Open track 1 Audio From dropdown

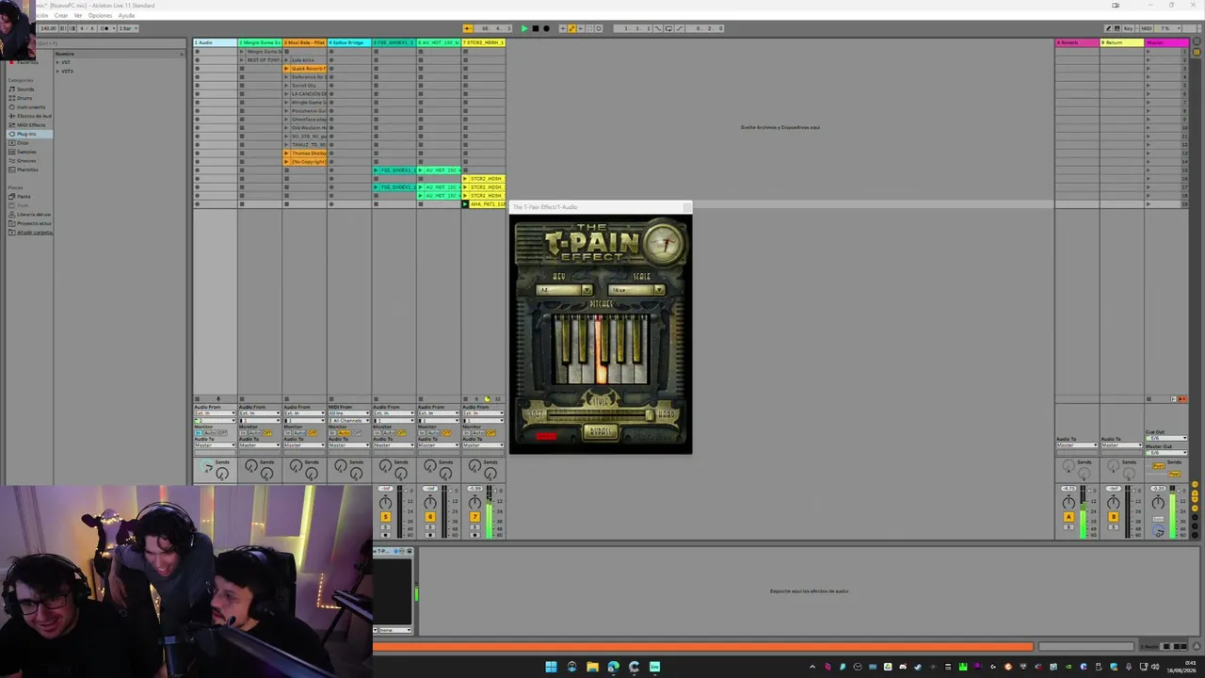pos(215,413)
